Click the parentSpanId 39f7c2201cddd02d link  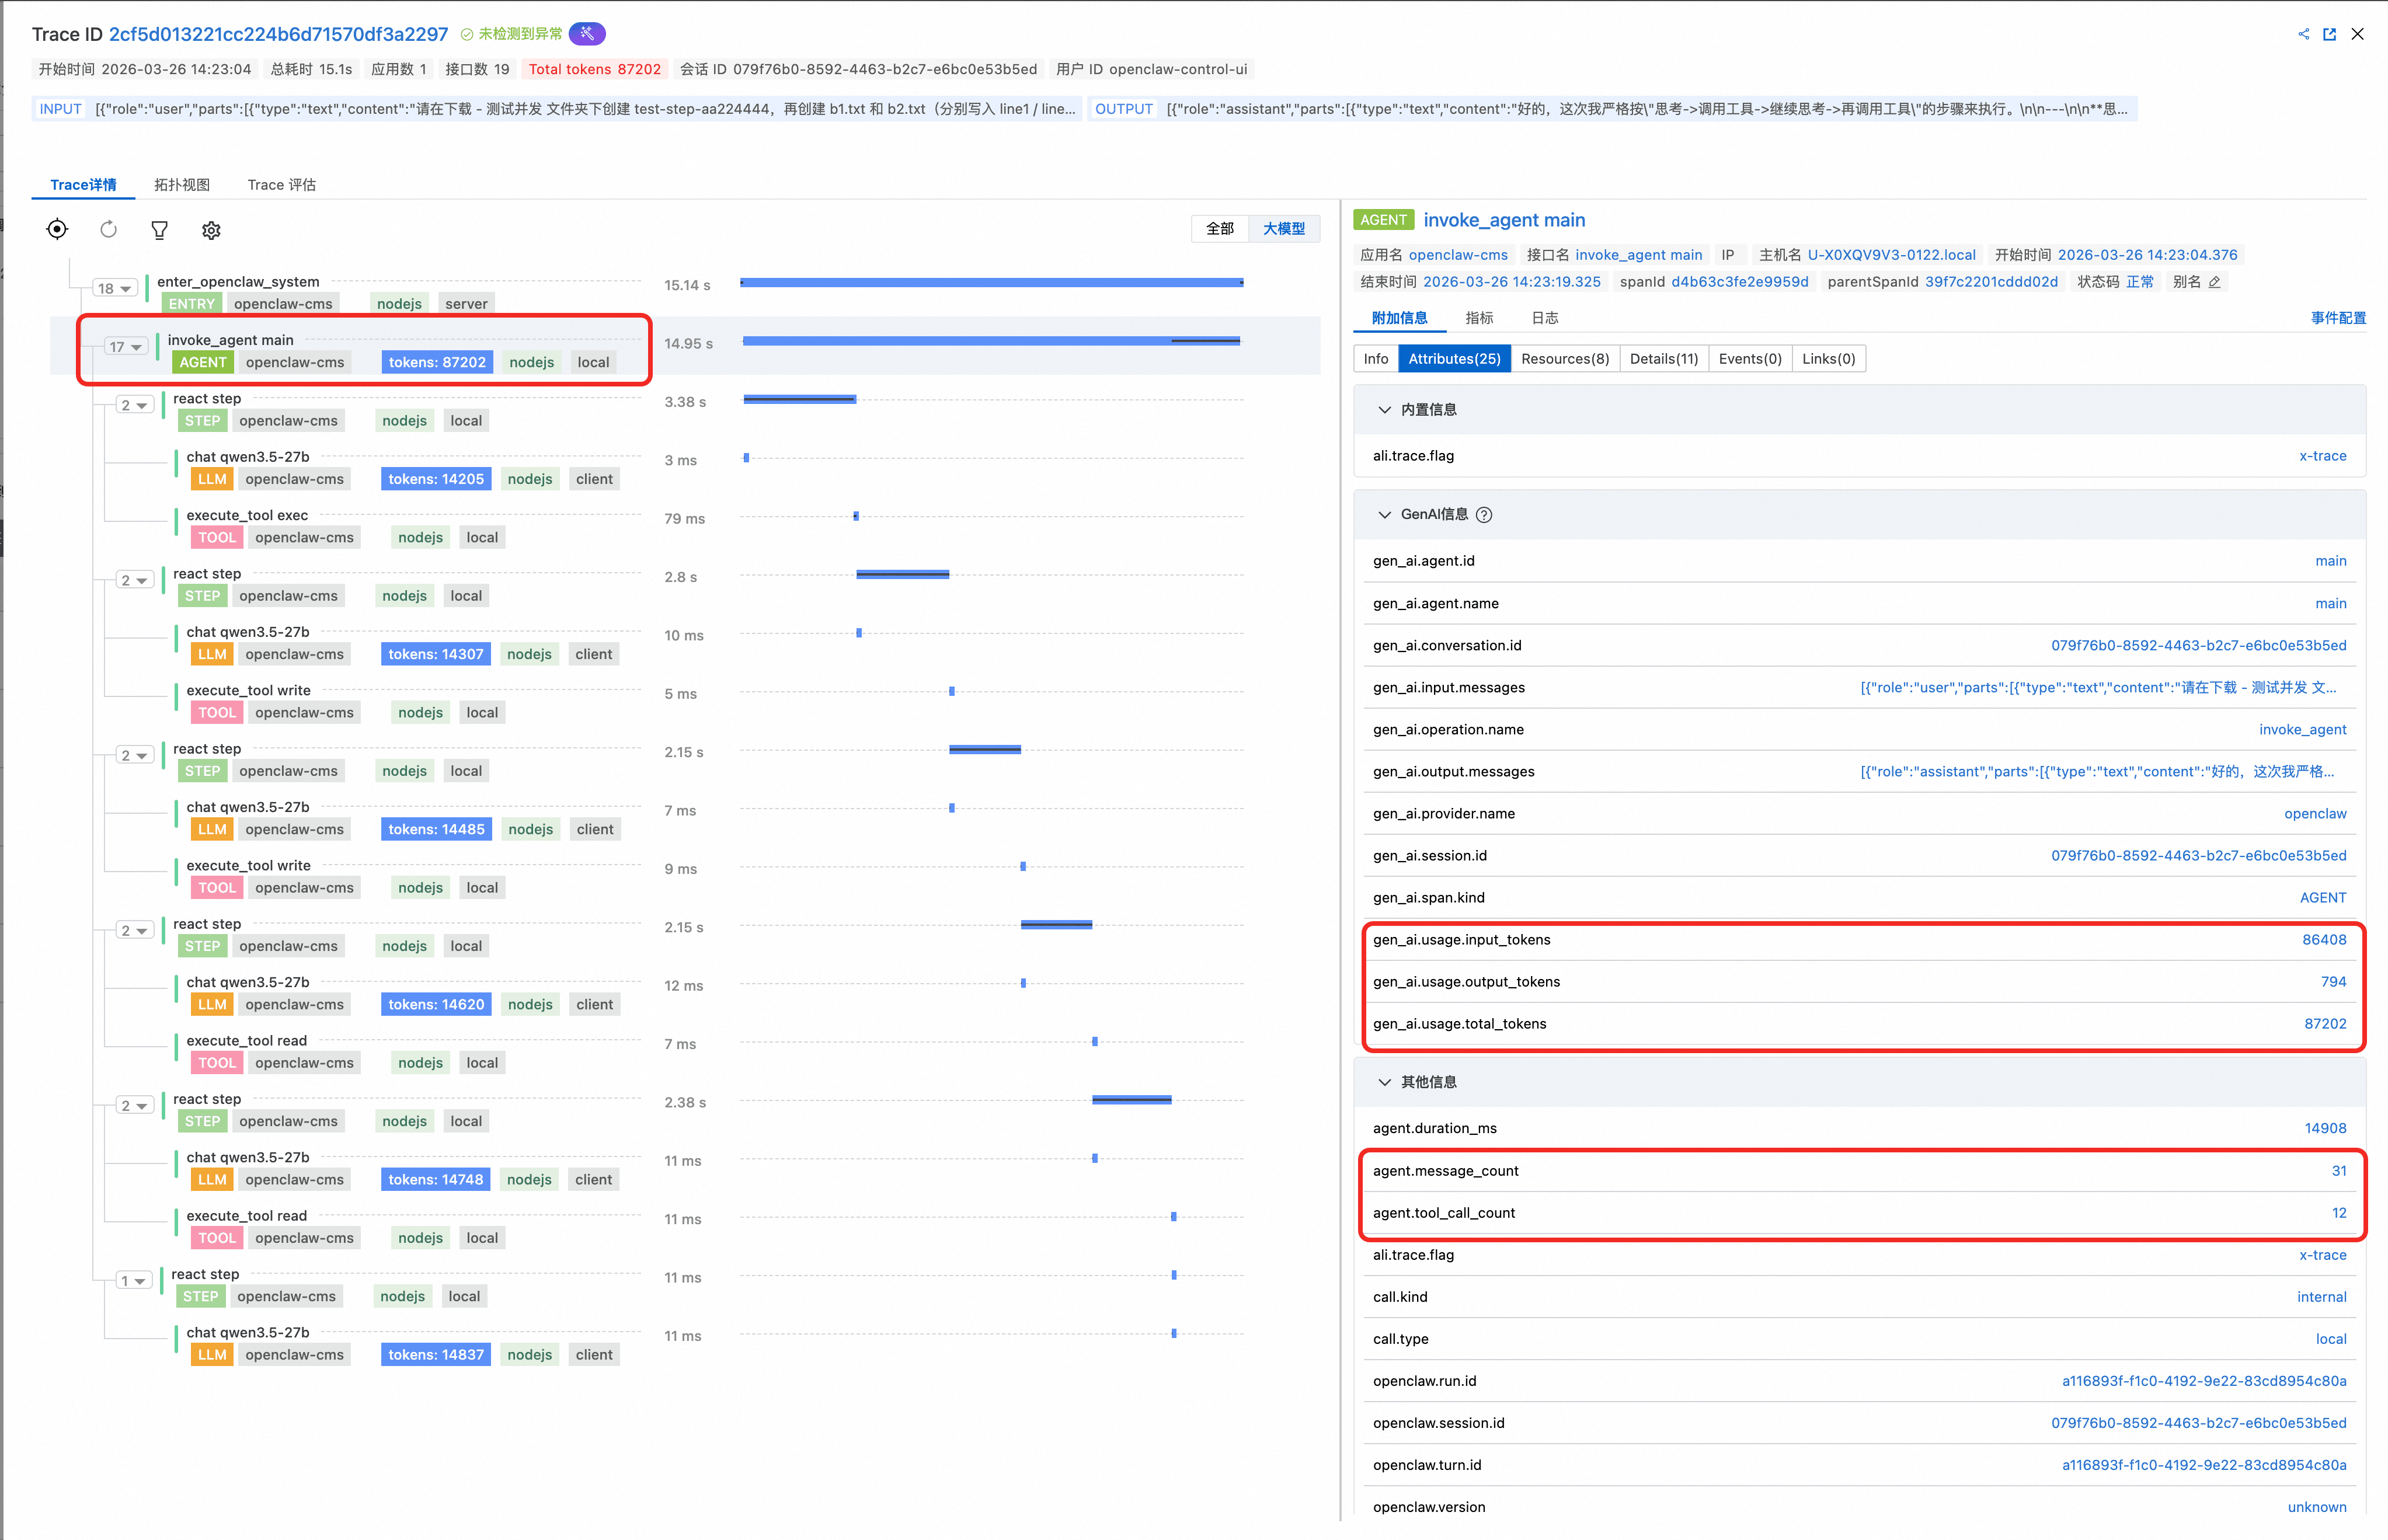1991,282
